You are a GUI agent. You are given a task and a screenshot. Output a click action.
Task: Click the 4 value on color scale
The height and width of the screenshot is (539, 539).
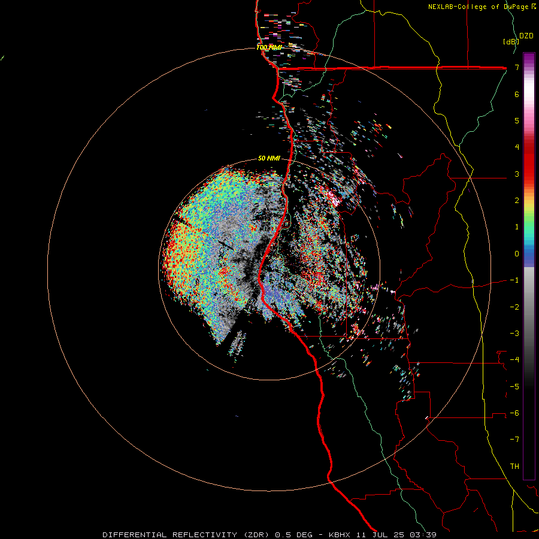517,147
